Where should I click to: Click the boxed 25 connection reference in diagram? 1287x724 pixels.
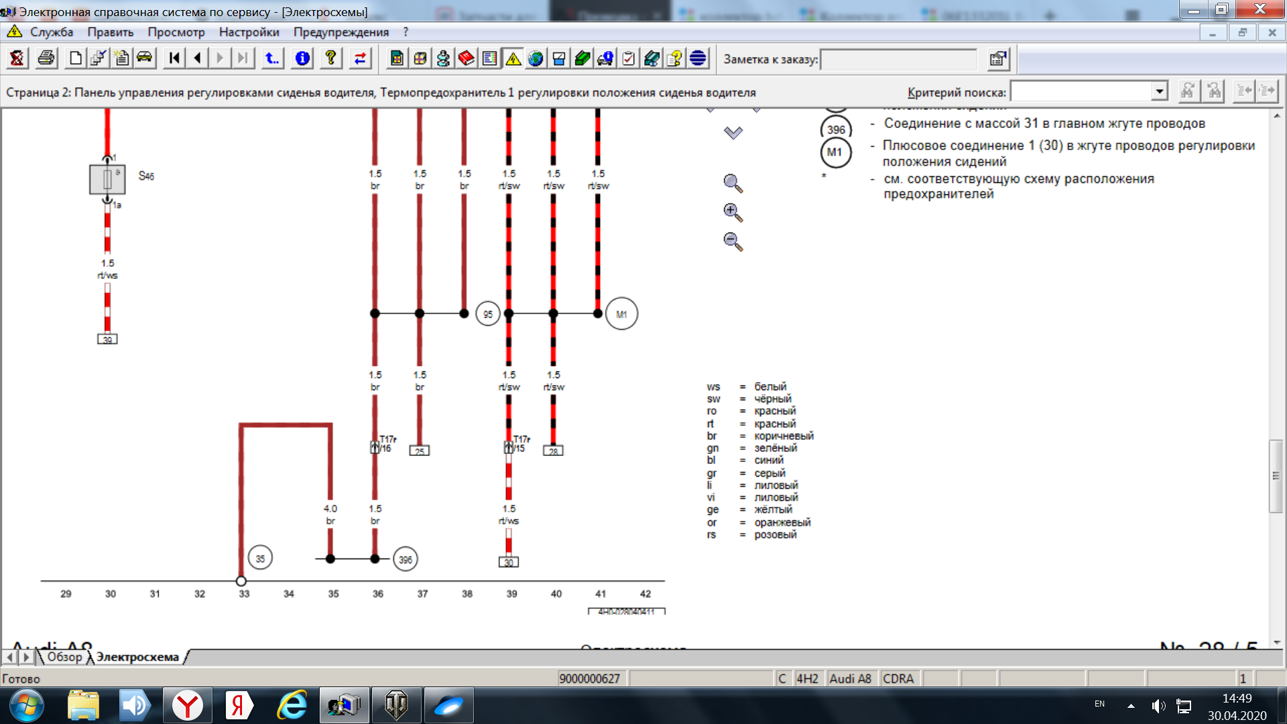click(x=420, y=451)
